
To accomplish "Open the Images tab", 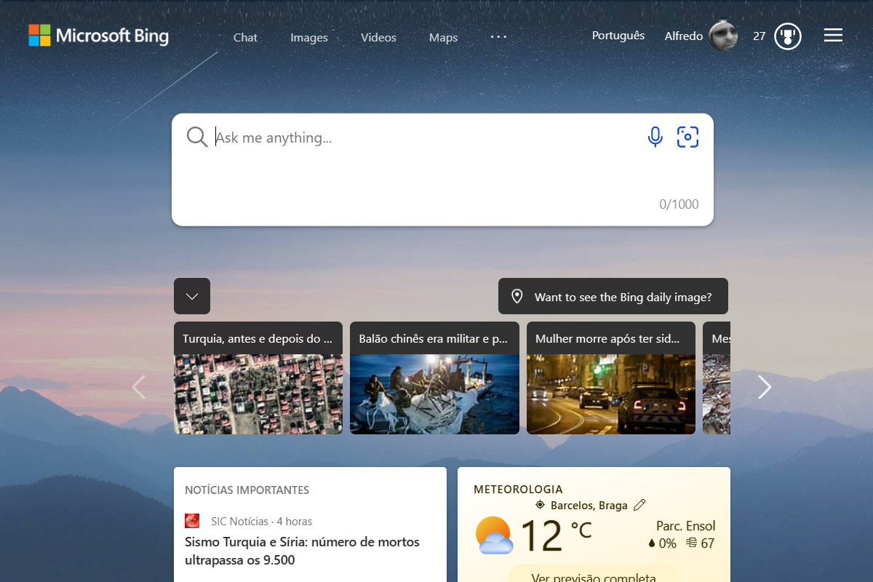I will click(x=309, y=38).
